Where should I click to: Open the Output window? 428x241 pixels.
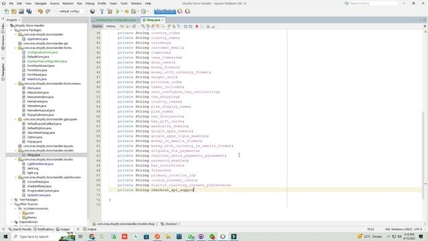coord(90,229)
